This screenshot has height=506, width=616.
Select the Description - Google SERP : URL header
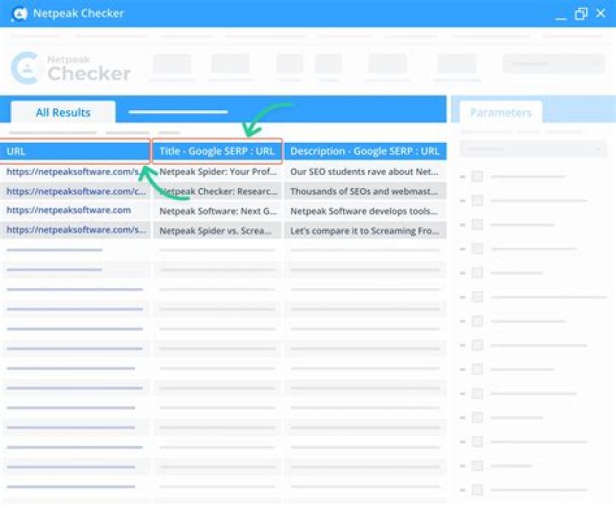pos(364,151)
